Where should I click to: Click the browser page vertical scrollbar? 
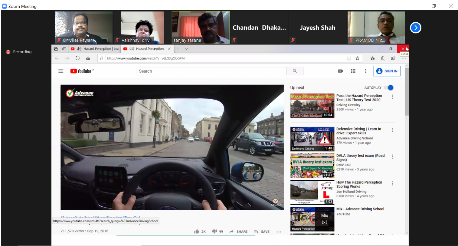coord(407,92)
